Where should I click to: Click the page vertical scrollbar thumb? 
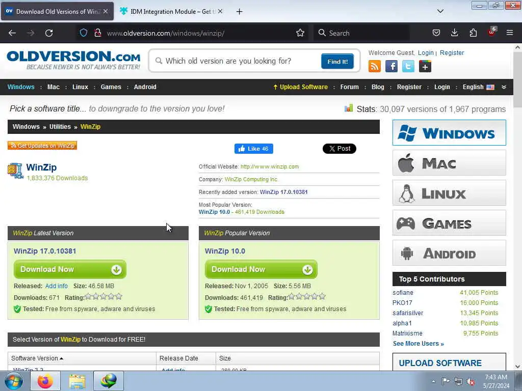click(x=517, y=79)
